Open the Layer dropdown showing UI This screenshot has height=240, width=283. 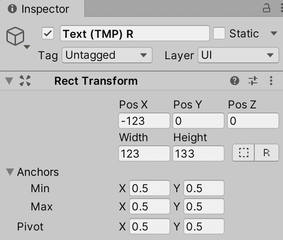coord(237,56)
